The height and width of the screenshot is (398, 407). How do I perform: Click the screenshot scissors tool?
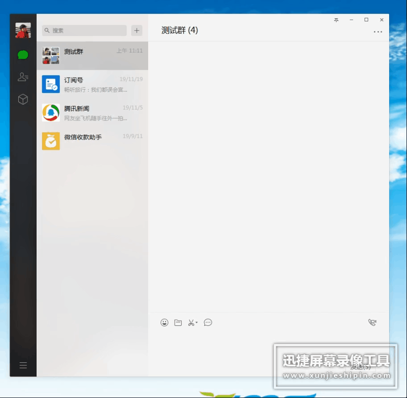click(x=191, y=323)
